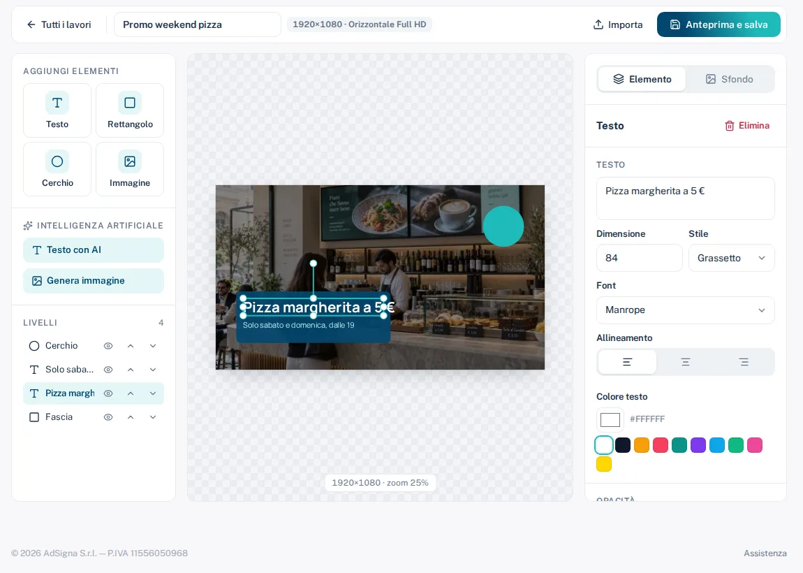Click Genera immagine button
Viewport: 803px width, 573px height.
pos(93,281)
